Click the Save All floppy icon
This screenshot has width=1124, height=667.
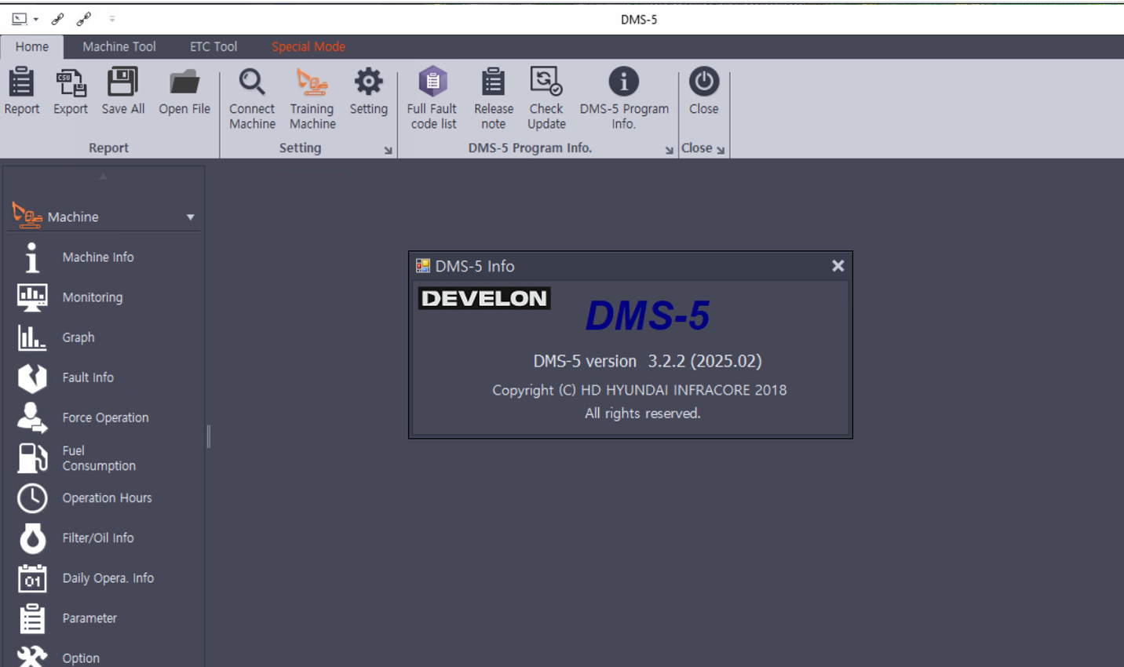click(x=122, y=82)
